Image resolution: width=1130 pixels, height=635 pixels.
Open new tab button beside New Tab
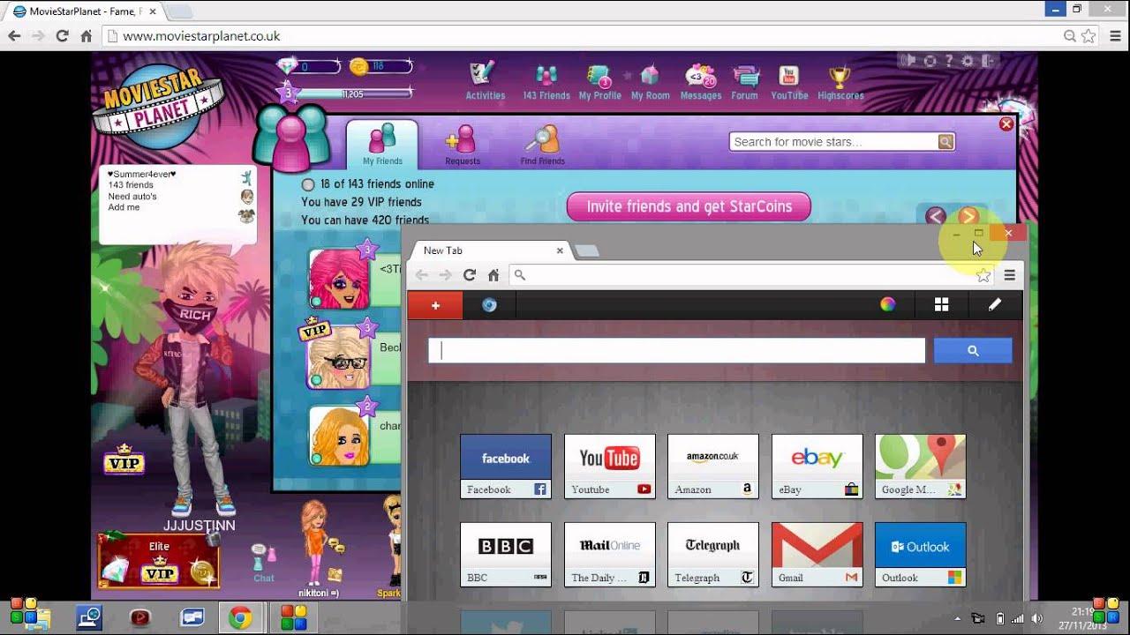pyautogui.click(x=586, y=251)
